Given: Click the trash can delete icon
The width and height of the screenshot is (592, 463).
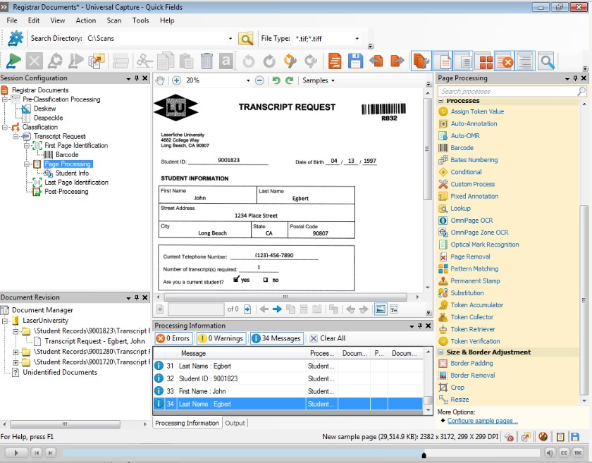Looking at the screenshot, I should coord(206,61).
